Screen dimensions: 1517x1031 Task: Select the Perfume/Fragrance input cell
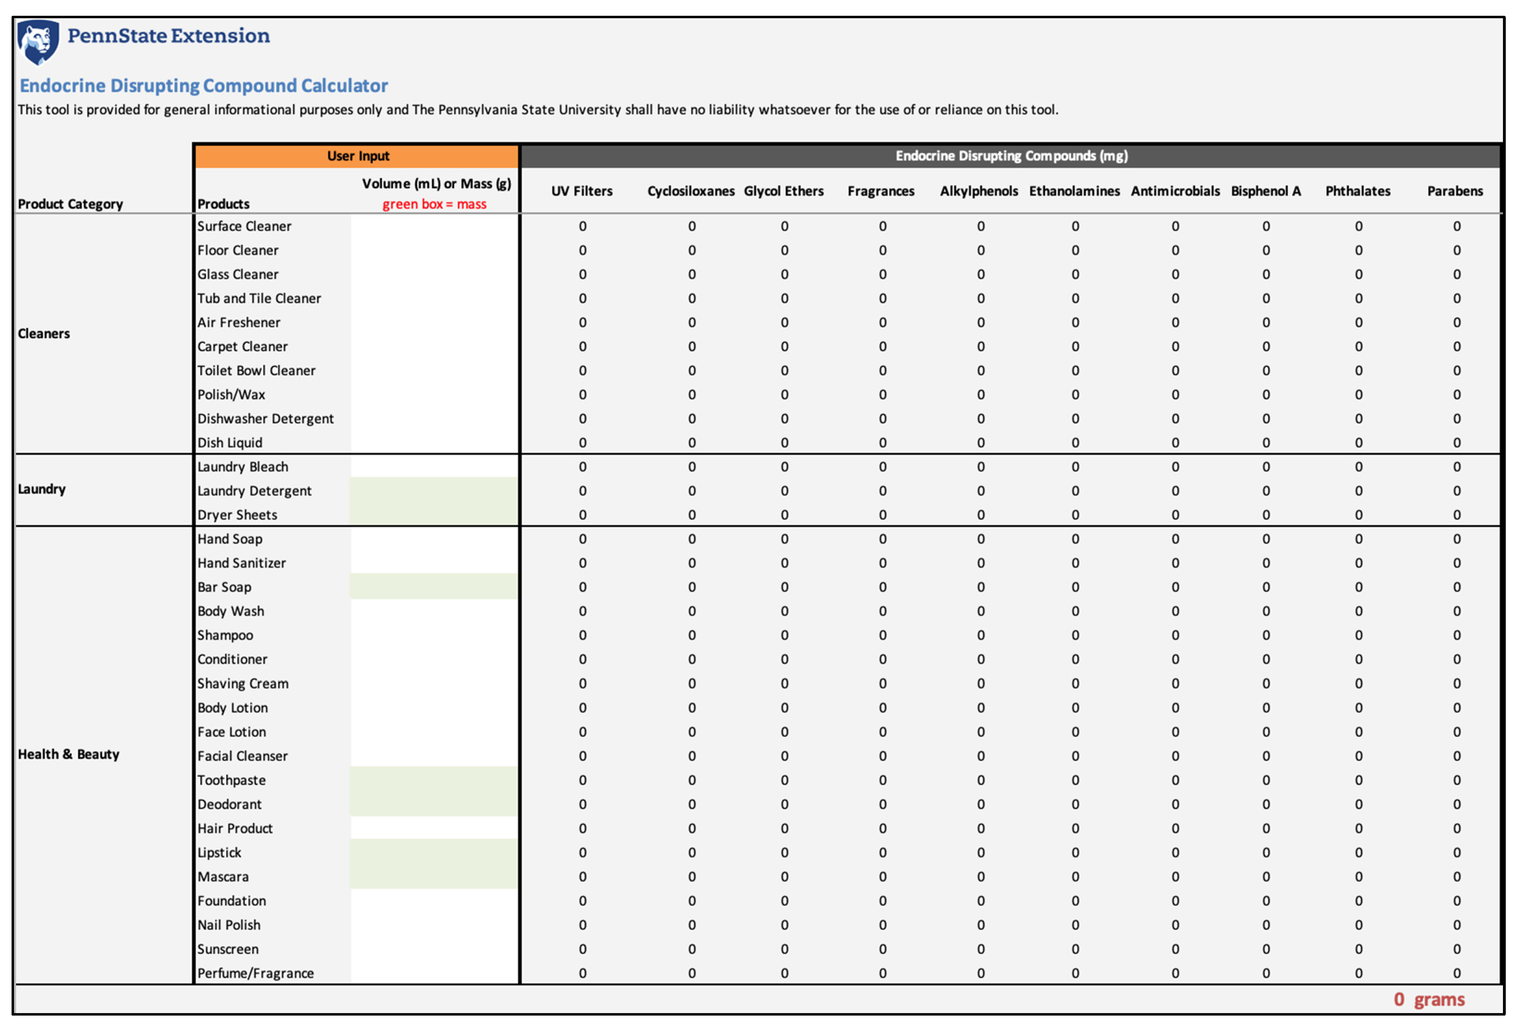434,973
